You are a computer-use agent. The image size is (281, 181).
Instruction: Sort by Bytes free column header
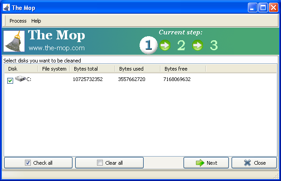click(183, 69)
